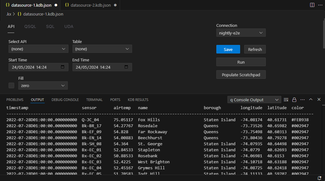
Task: Open the Connection dropdown nightly-e2e
Action: pos(241,33)
